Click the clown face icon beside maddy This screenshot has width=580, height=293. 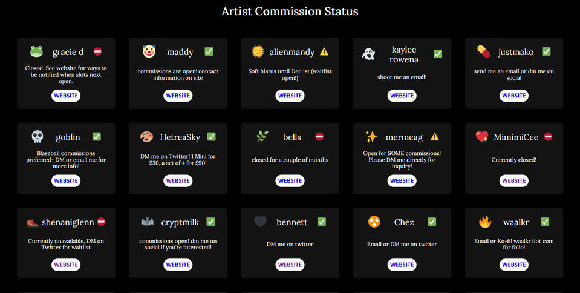(x=149, y=52)
